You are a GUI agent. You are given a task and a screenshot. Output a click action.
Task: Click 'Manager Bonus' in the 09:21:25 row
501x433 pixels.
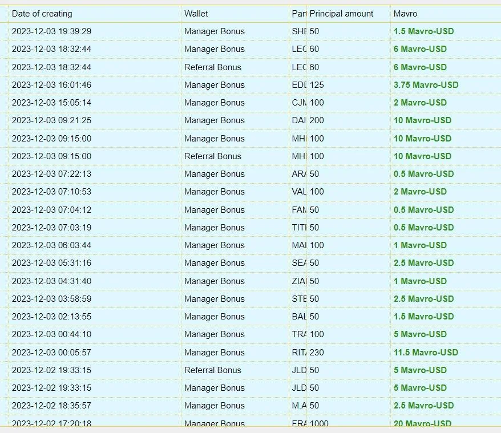coord(215,120)
